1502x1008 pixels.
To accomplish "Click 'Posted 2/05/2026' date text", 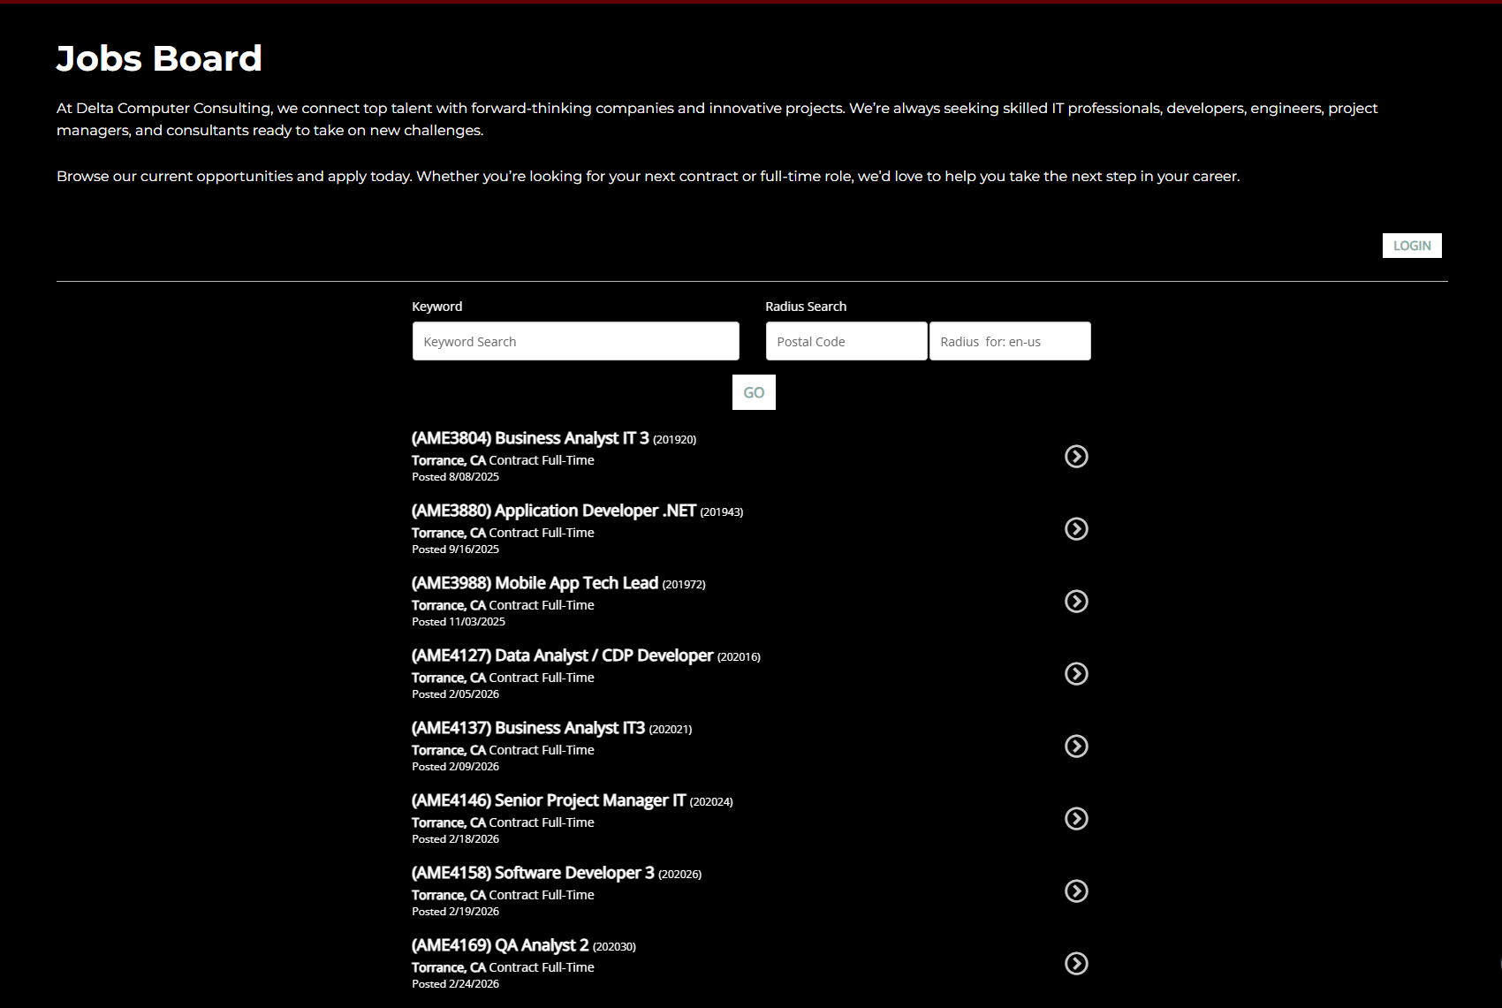I will coord(455,694).
